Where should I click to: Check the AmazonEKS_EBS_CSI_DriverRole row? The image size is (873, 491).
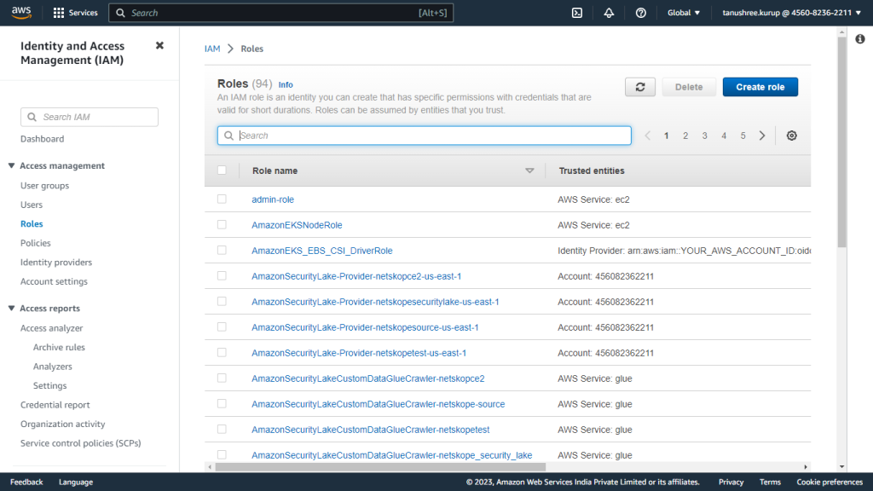pyautogui.click(x=222, y=250)
